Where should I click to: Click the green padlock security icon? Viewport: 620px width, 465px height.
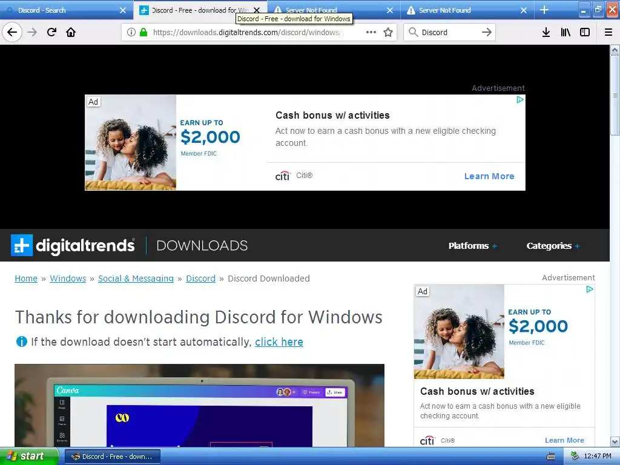pos(143,32)
